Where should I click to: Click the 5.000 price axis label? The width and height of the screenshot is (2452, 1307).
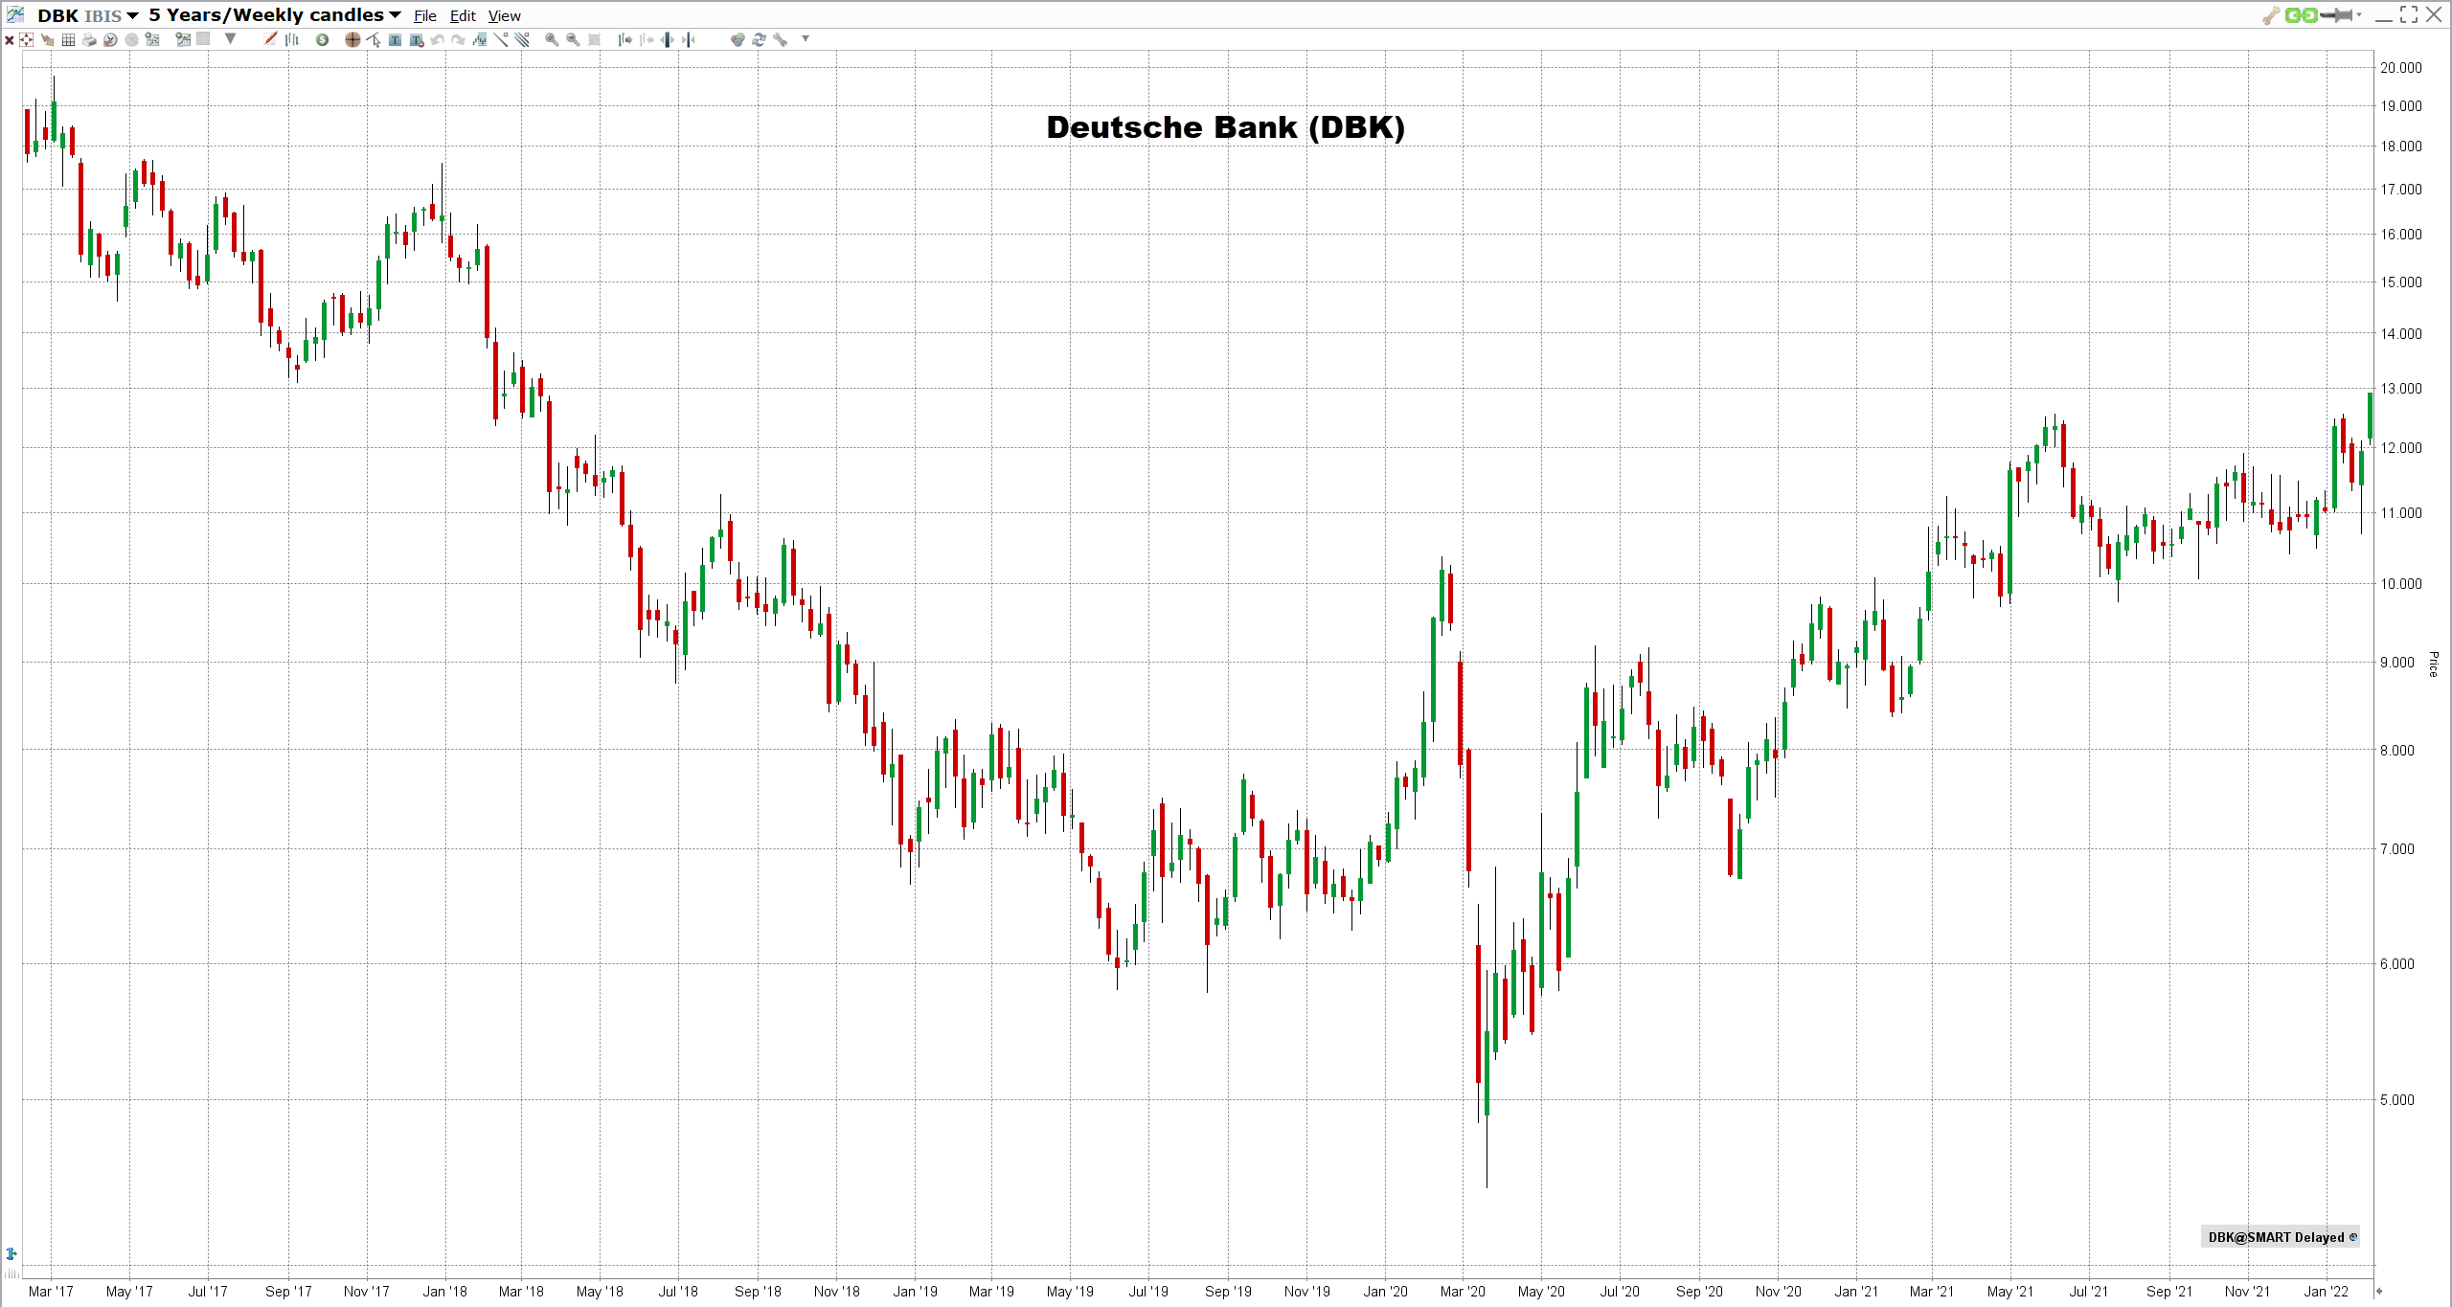coord(2397,1099)
